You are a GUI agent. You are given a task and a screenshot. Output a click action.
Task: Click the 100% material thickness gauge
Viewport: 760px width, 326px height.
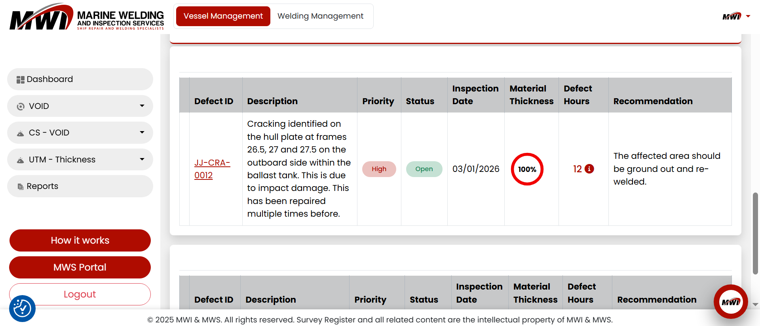tap(527, 169)
